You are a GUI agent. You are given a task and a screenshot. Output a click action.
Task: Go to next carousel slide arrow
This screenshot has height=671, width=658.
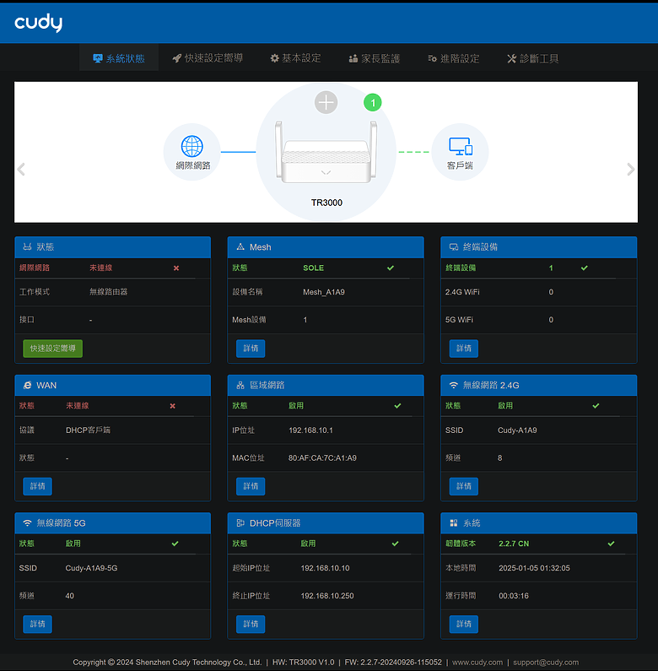(x=631, y=170)
